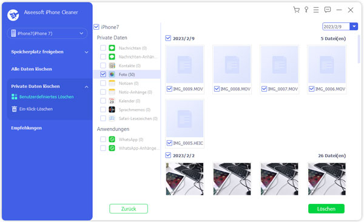Open the IMG_0005.HEIC thumbnail
The width and height of the screenshot is (364, 222).
(x=185, y=118)
